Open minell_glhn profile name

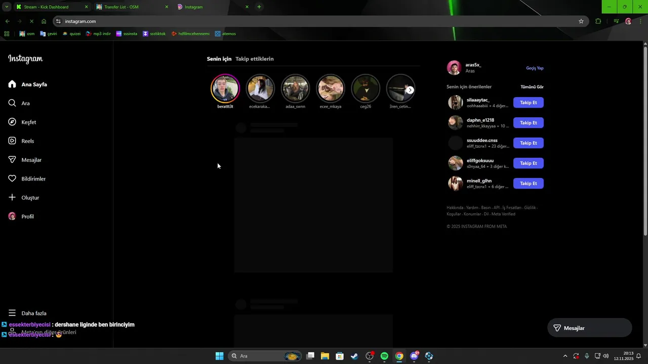pos(479,181)
